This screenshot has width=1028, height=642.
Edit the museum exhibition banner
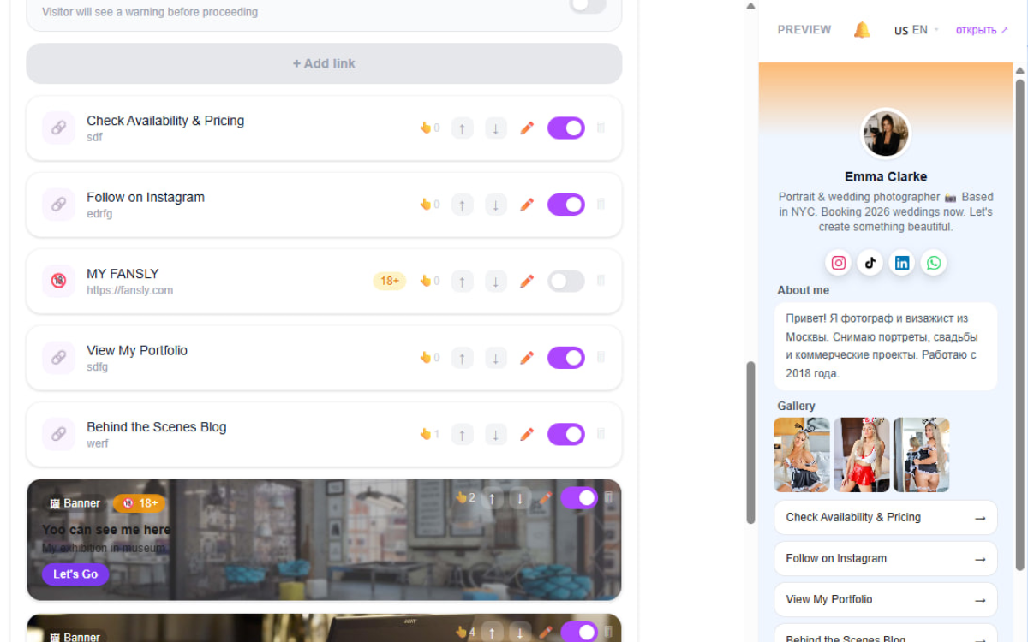(x=545, y=498)
